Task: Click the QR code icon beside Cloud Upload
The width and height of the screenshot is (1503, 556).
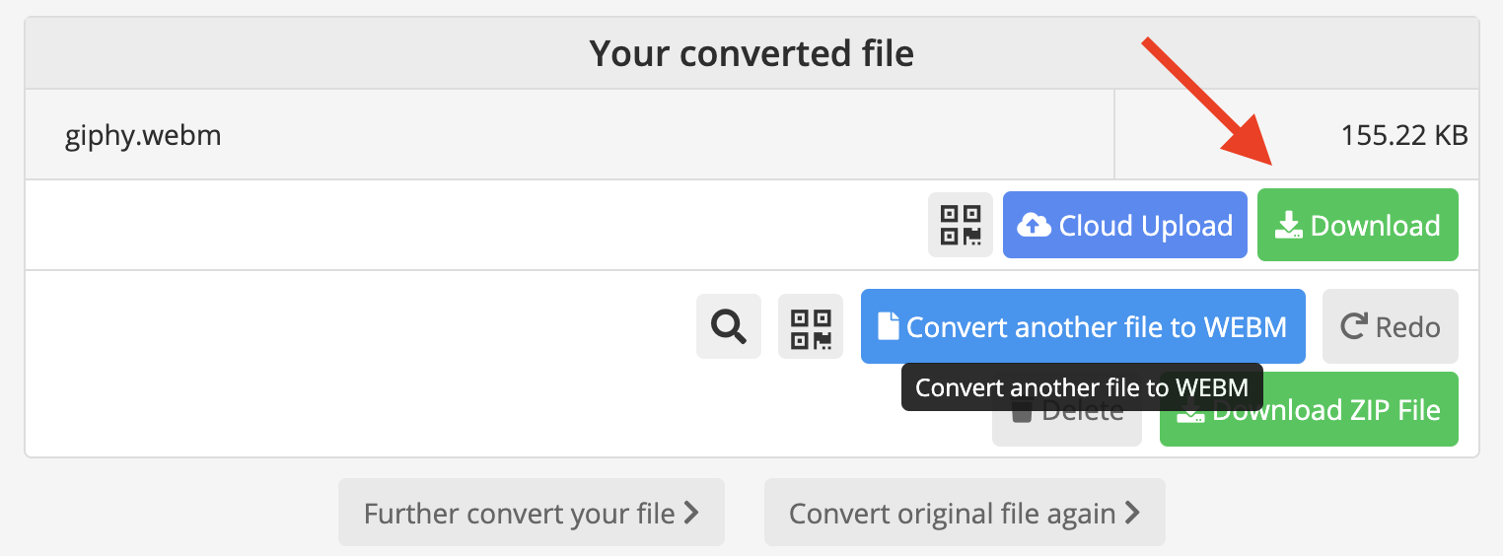Action: (960, 225)
